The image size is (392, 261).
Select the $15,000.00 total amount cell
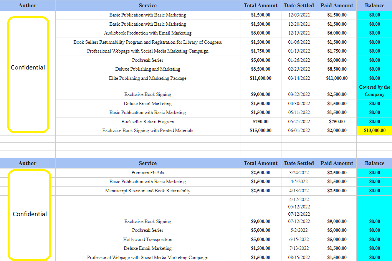click(260, 130)
